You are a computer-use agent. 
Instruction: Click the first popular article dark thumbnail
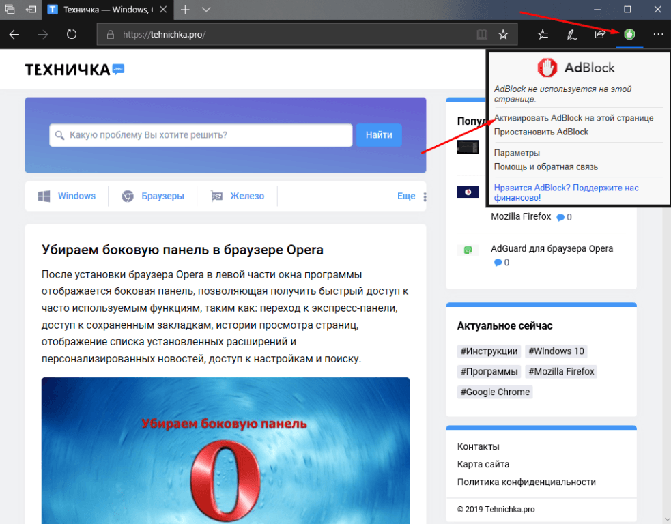pos(468,147)
